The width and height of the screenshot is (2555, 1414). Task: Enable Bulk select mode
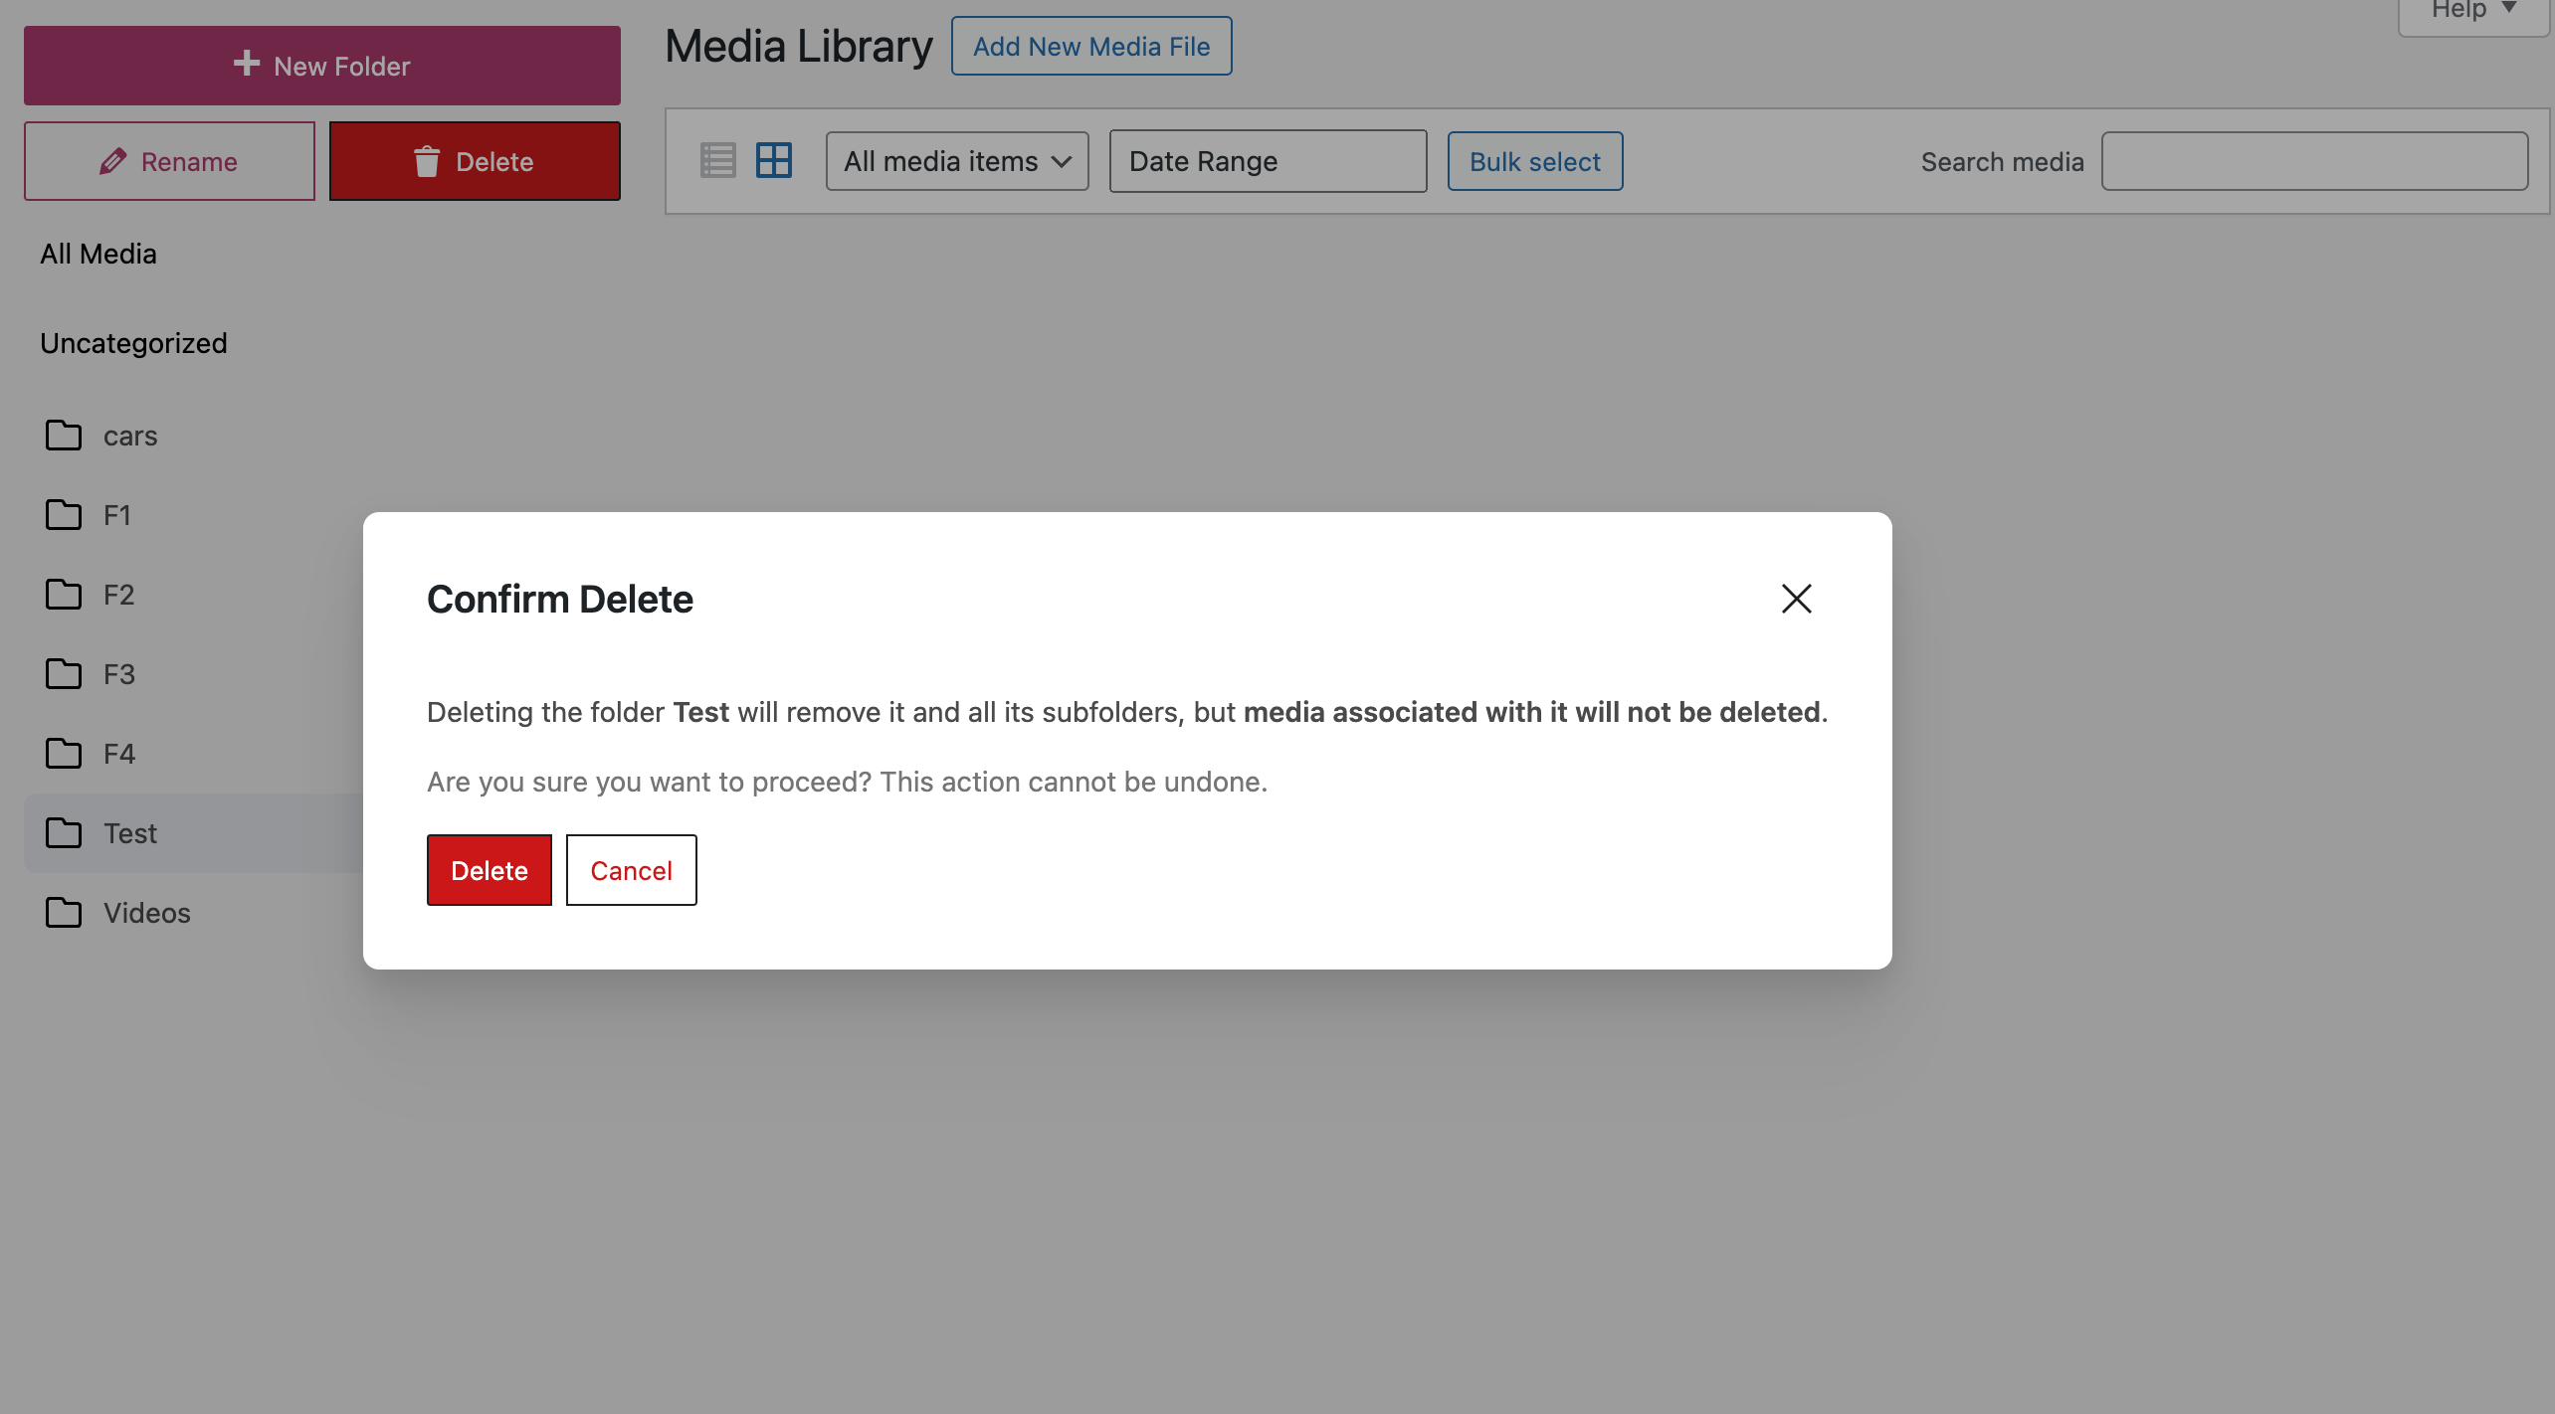click(x=1534, y=161)
